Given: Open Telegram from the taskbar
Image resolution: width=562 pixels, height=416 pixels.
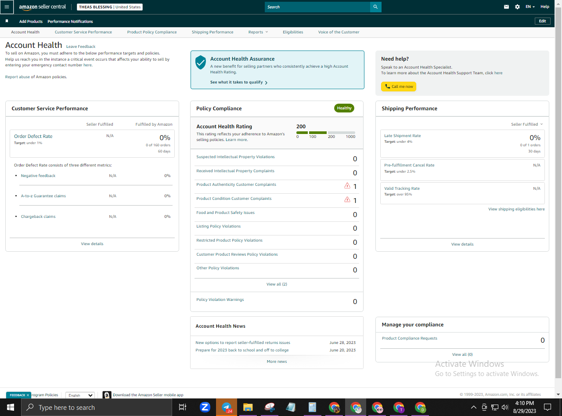Looking at the screenshot, I should point(227,407).
